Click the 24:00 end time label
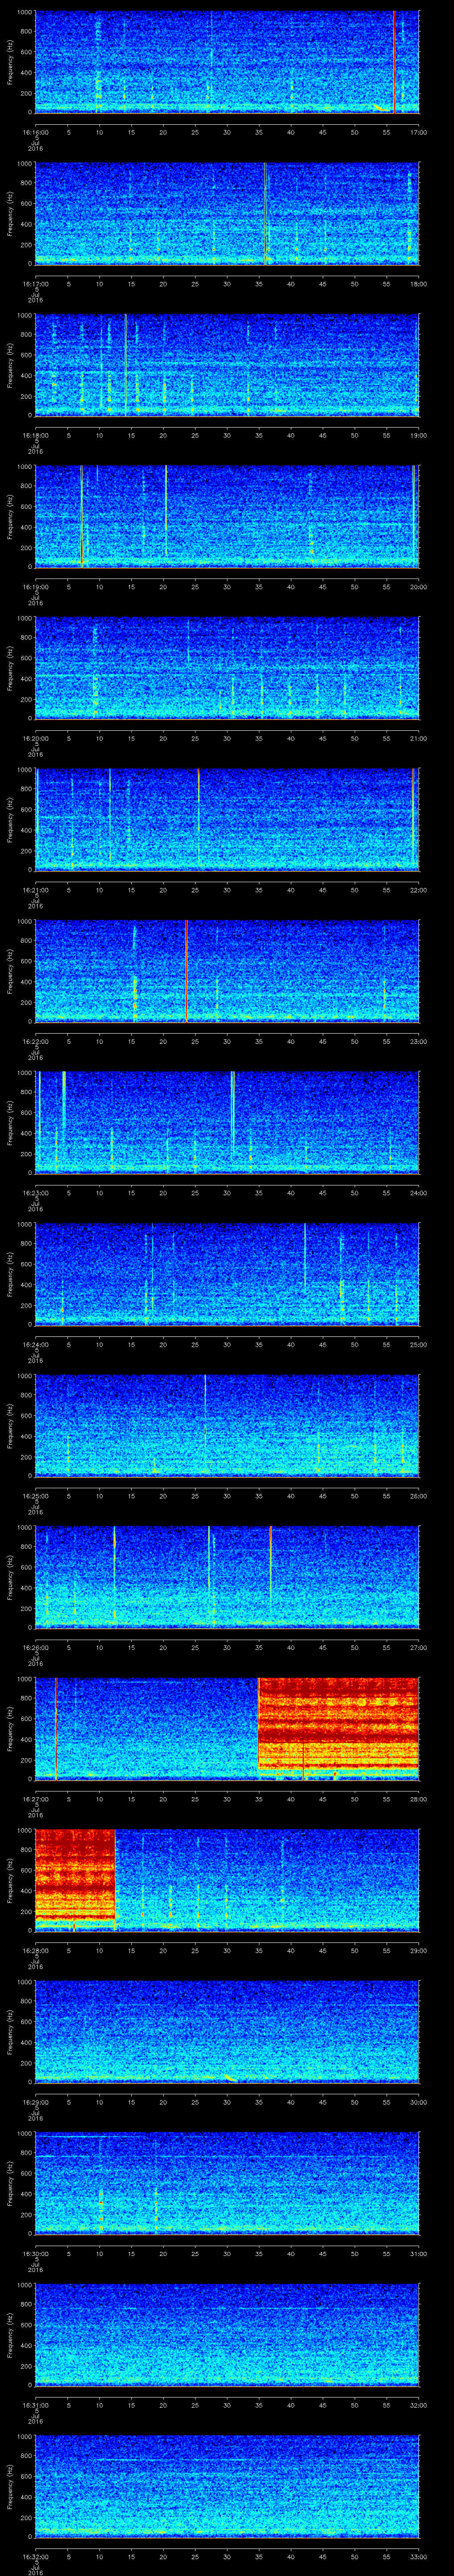The image size is (454, 2576). [x=418, y=1193]
